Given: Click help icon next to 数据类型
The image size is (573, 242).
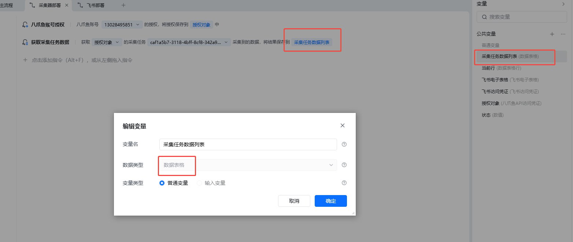Looking at the screenshot, I should 344,165.
